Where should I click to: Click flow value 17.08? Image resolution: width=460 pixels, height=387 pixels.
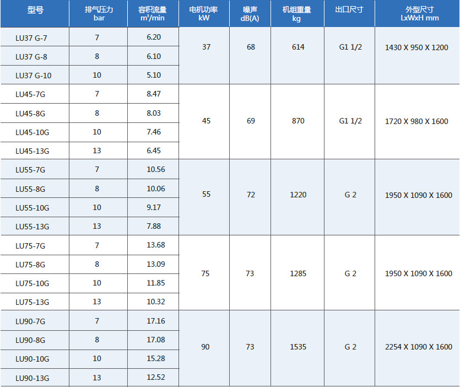[156, 340]
